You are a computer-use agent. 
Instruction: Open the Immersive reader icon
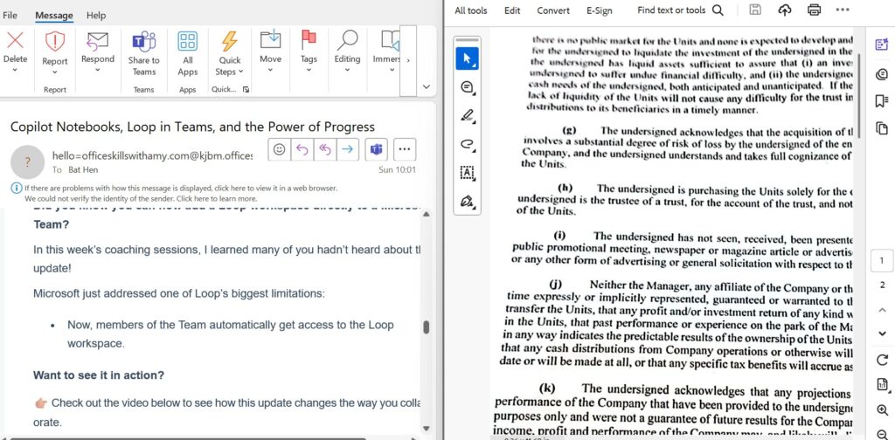click(391, 40)
